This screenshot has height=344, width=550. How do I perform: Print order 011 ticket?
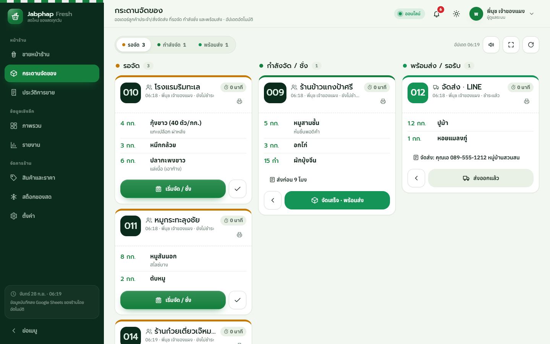239,235
